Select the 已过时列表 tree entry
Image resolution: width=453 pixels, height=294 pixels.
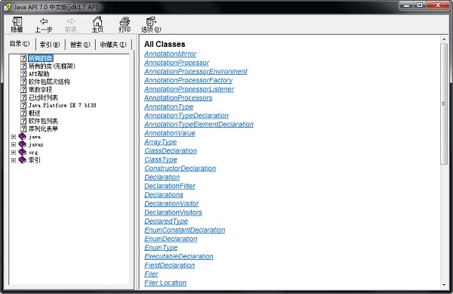tap(43, 97)
